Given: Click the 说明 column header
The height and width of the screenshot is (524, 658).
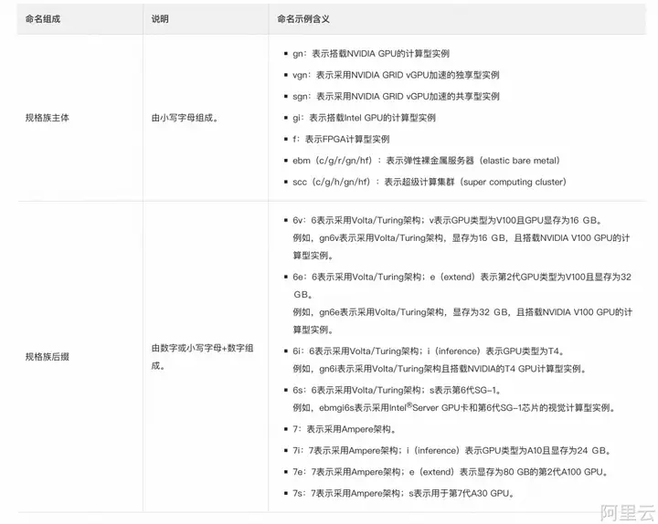Looking at the screenshot, I should 160,19.
